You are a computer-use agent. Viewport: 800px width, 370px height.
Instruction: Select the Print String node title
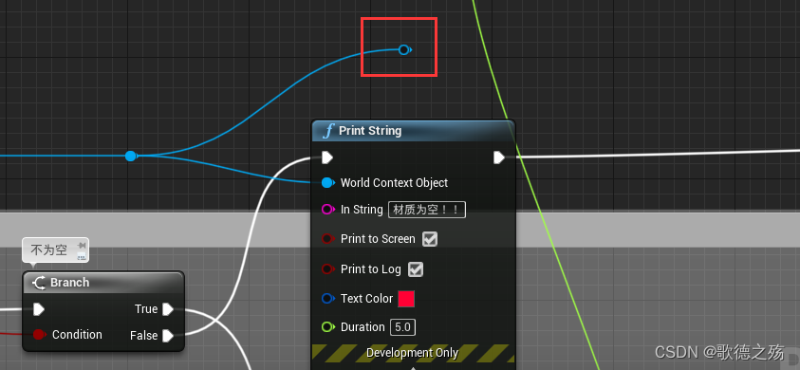370,131
